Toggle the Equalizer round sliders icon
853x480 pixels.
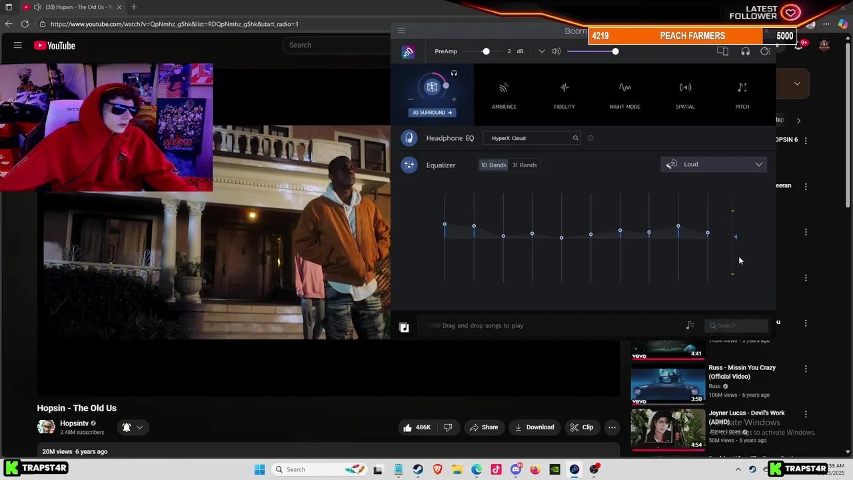tap(409, 165)
